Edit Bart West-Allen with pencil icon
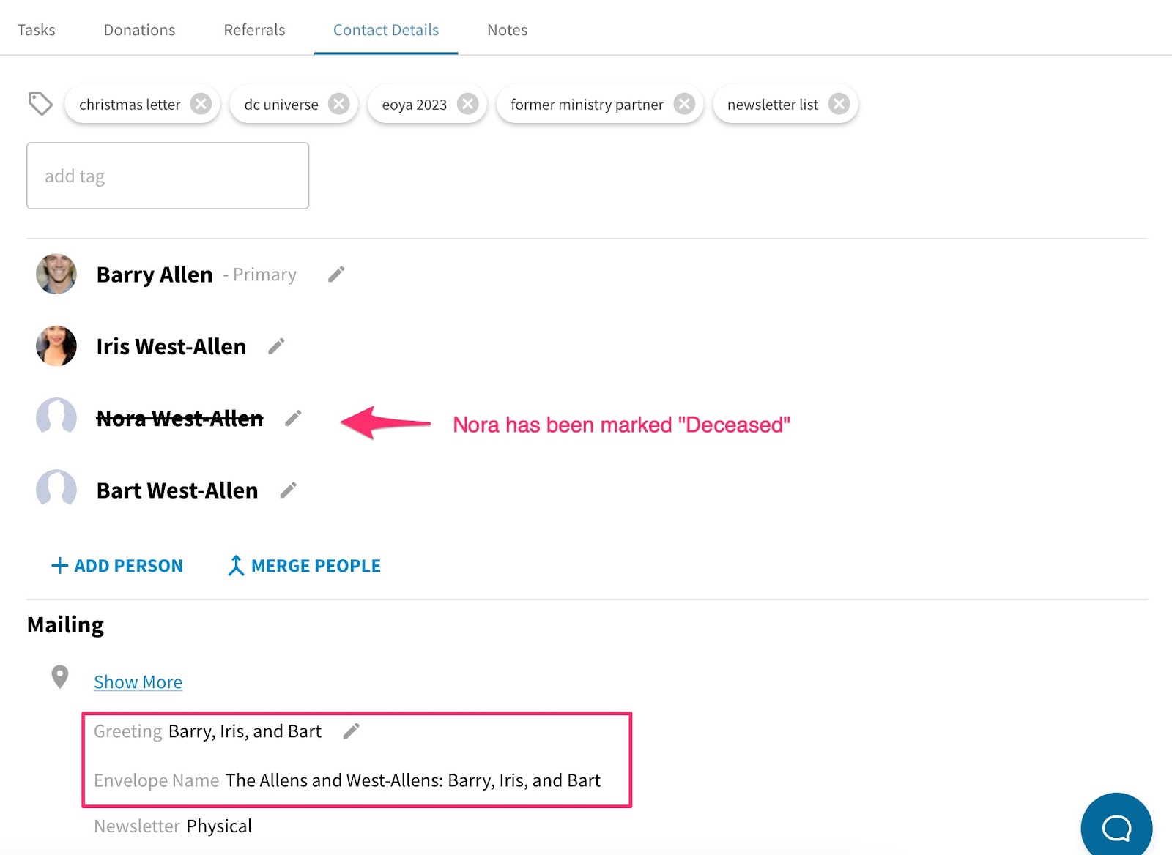This screenshot has height=855, width=1172. click(289, 490)
